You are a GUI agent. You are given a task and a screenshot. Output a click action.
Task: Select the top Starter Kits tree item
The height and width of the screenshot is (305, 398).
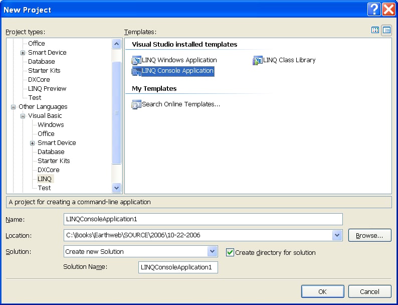44,71
